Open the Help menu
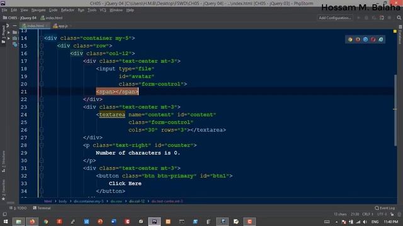Viewport: 403px width, 226px height. [x=130, y=10]
